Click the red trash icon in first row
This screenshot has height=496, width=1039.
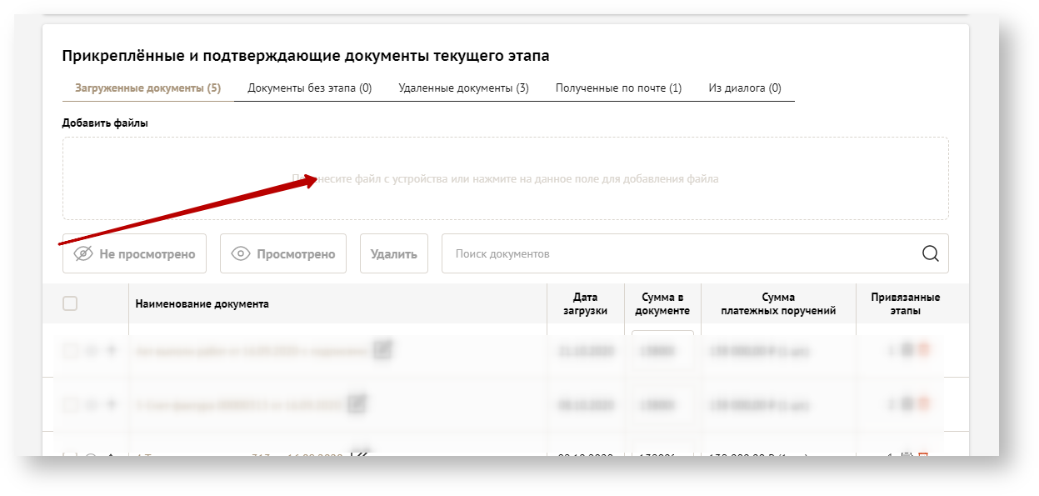(922, 351)
